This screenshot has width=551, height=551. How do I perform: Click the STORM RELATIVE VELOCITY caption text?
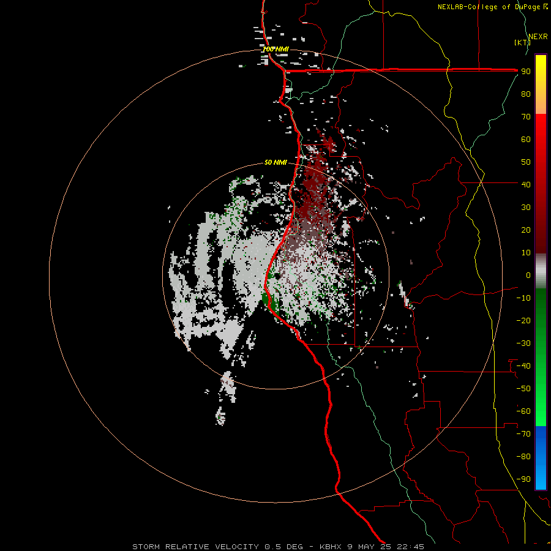point(196,547)
